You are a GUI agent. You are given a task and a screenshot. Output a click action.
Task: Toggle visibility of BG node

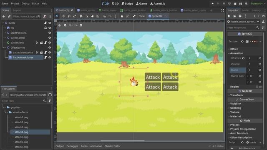coord(50,28)
